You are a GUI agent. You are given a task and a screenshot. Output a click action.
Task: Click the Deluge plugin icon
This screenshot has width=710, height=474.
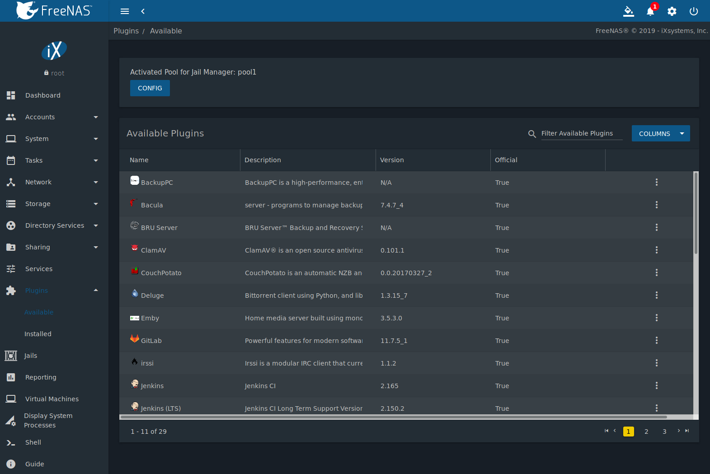pos(135,293)
